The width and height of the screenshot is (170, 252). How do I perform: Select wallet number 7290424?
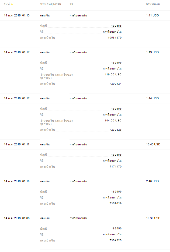[116, 84]
